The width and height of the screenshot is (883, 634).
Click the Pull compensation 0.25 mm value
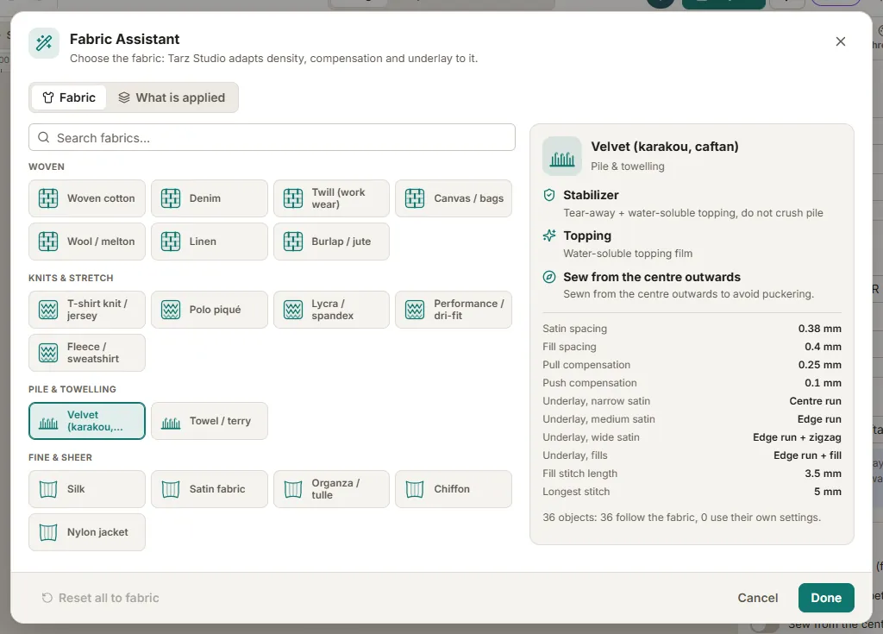click(x=819, y=365)
